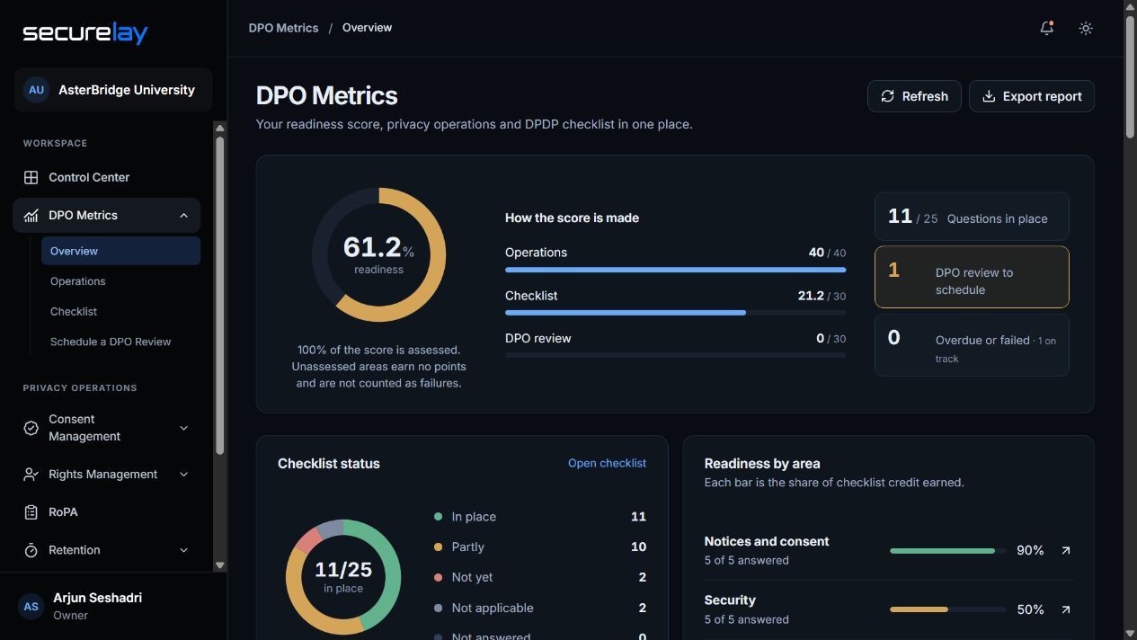
Task: Open the Checklist submenu item
Action: (x=120, y=311)
